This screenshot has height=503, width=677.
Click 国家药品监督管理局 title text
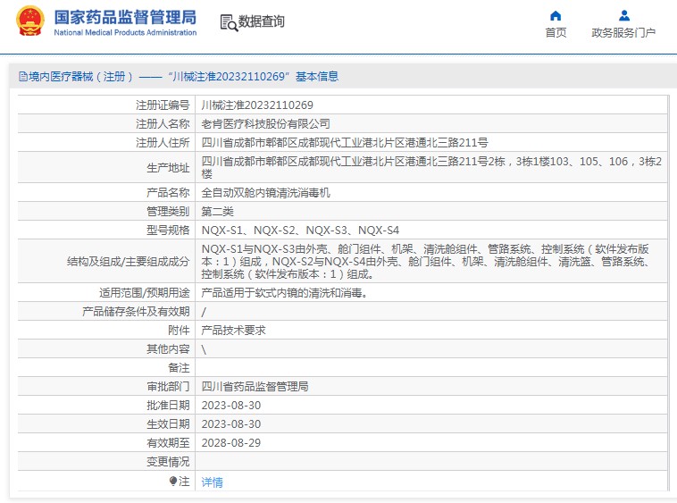tap(125, 17)
